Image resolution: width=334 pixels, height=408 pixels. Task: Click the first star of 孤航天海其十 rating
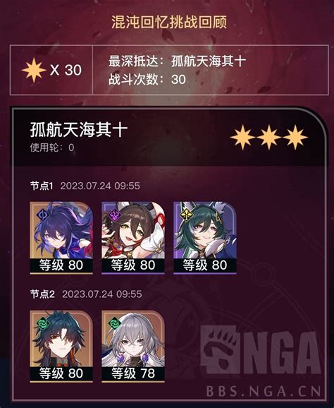242,137
